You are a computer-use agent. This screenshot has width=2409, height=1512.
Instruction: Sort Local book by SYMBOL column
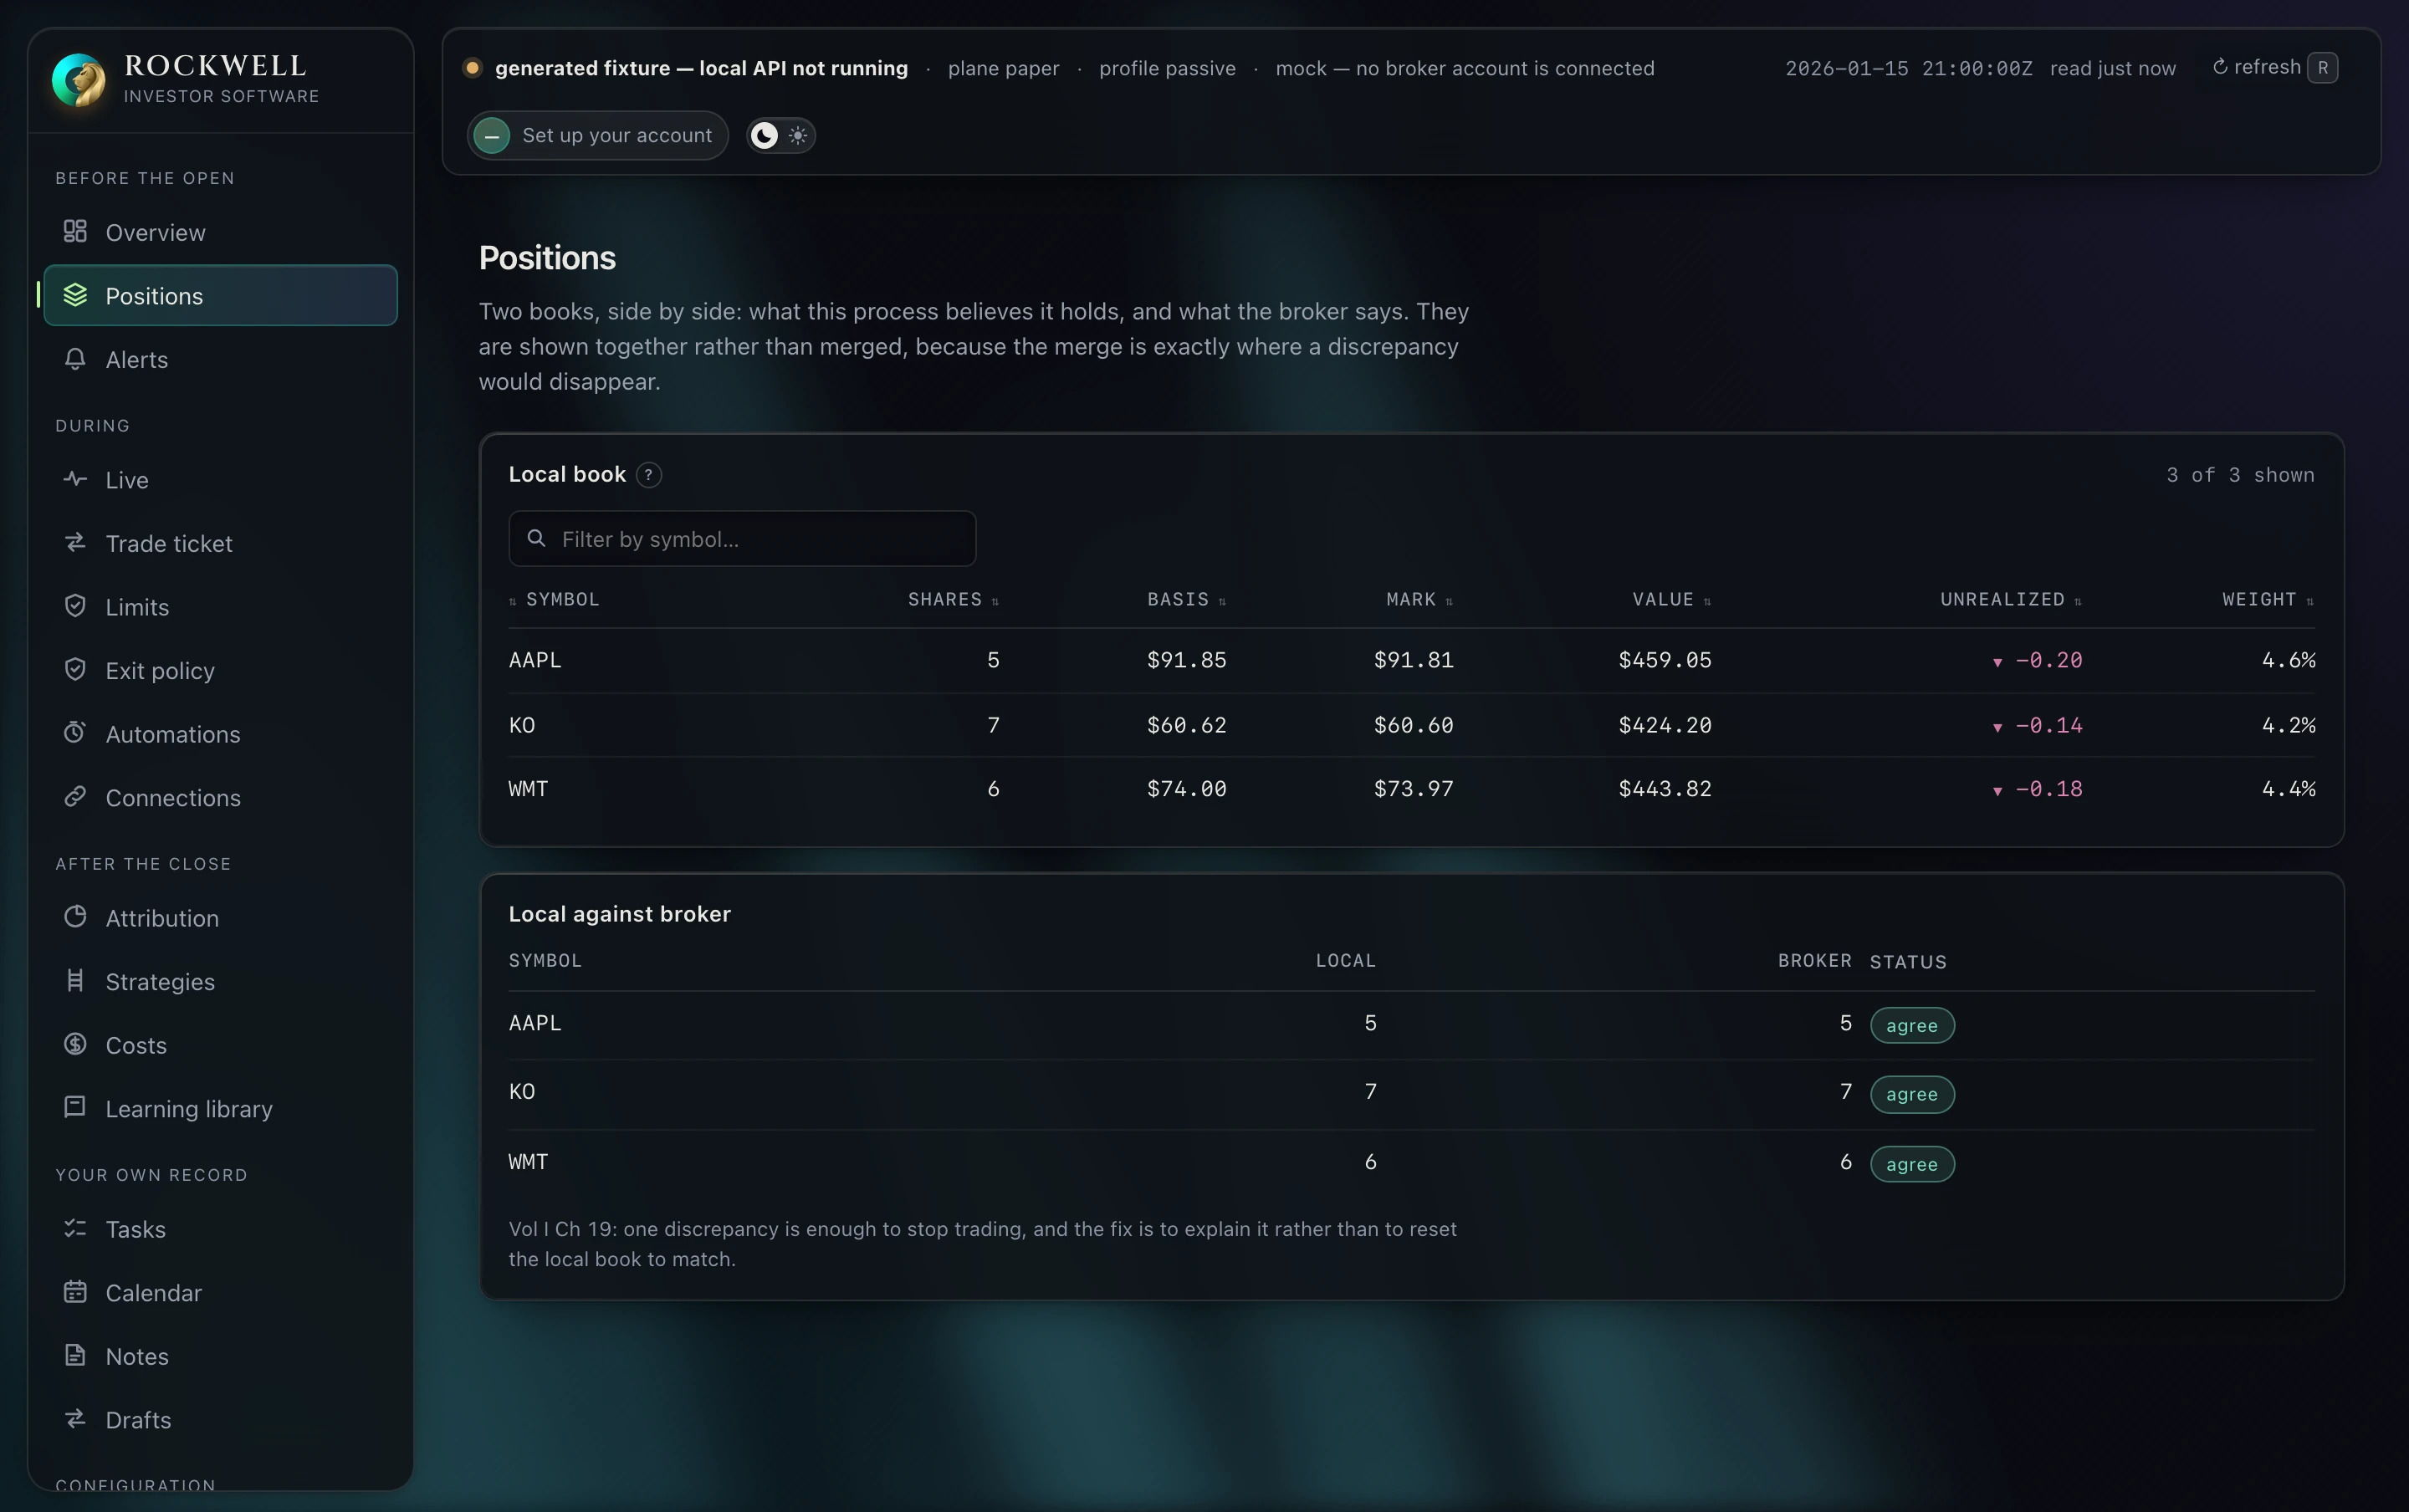tap(554, 599)
